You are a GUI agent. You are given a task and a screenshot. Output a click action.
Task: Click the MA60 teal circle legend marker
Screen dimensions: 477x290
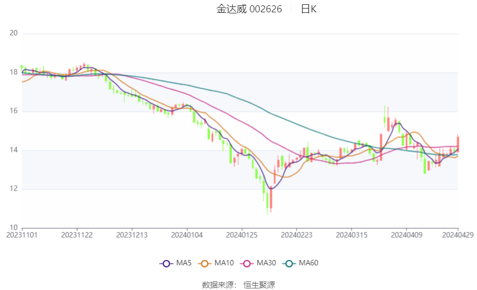[x=290, y=263]
